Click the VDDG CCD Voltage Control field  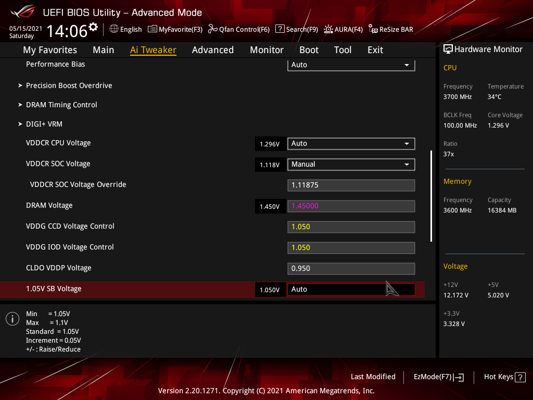pos(351,227)
